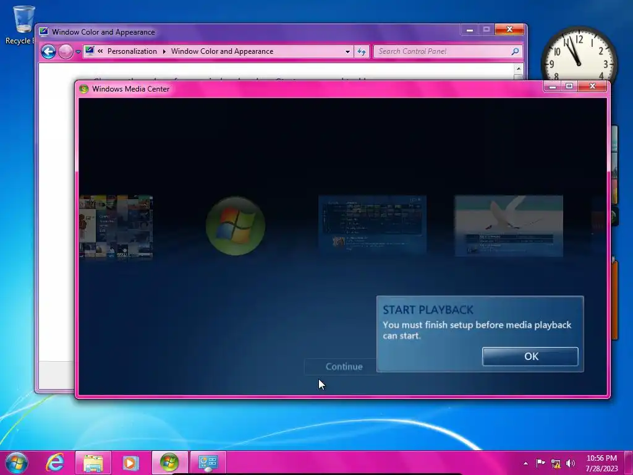This screenshot has width=633, height=475.
Task: Open Action Center flag icon in tray
Action: click(540, 463)
